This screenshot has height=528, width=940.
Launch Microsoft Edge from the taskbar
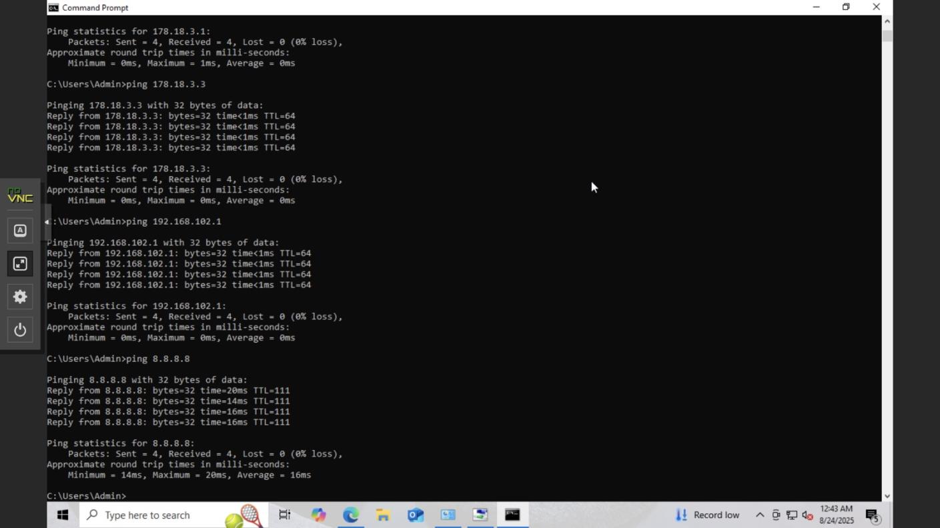point(350,514)
